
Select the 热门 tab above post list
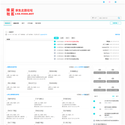pos(68,38)
